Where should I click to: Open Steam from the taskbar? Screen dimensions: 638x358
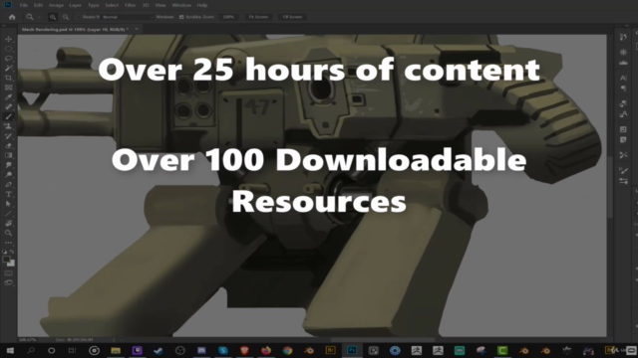tap(159, 350)
